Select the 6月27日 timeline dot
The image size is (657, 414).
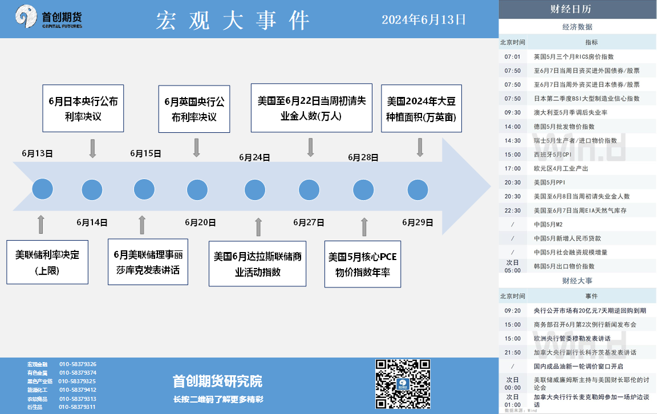[x=309, y=190]
